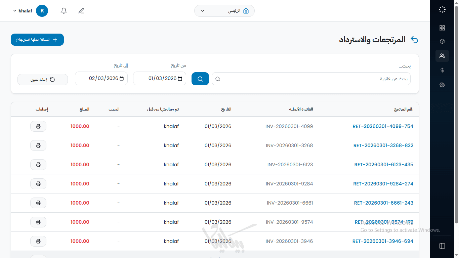
Task: Click the إعادة تعيين reset button
Action: pos(43,80)
